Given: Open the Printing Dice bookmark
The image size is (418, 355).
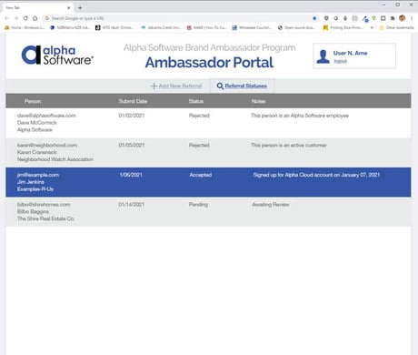Looking at the screenshot, I should 343,27.
